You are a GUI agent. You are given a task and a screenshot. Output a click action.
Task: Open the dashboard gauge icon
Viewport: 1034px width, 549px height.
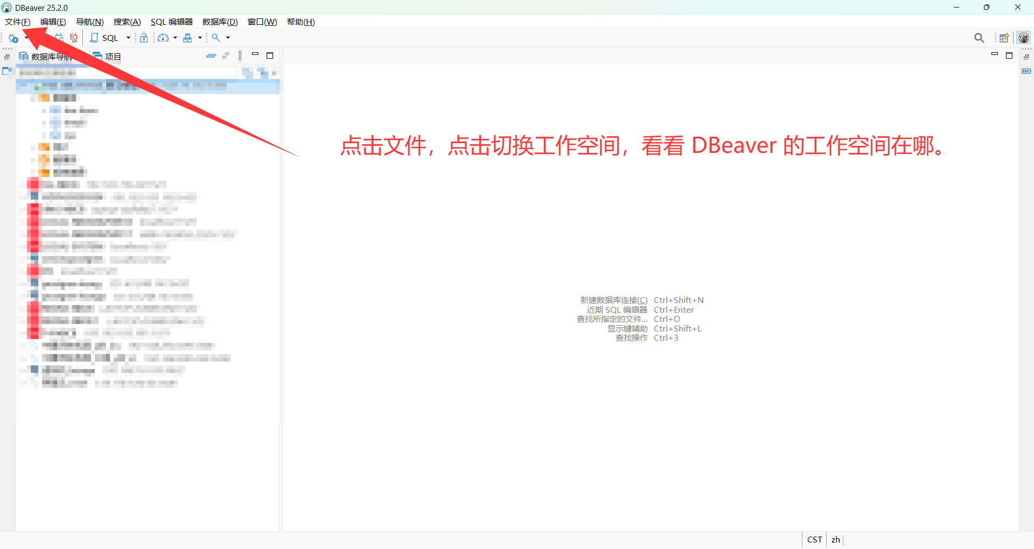(x=163, y=38)
